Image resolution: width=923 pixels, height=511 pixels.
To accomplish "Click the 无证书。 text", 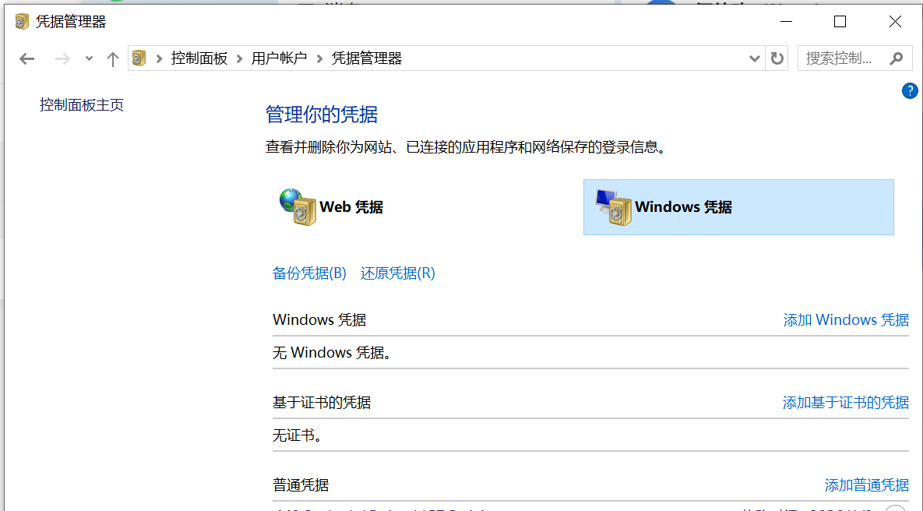I will [x=298, y=435].
